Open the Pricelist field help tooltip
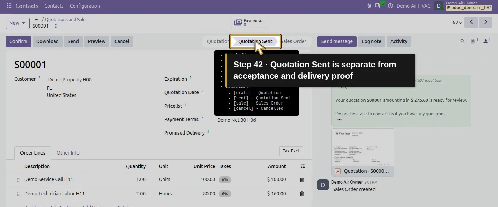The width and height of the screenshot is (498, 207). 186,105
